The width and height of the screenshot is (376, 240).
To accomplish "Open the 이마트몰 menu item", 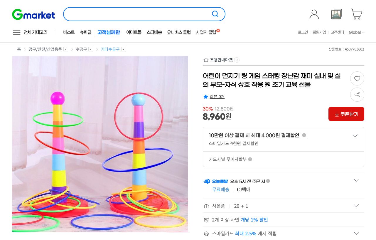I will (x=133, y=32).
